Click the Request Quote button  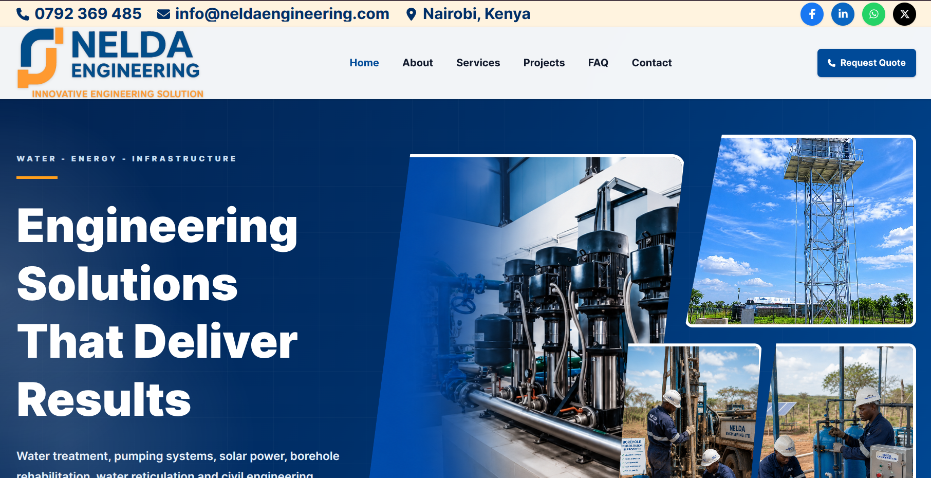click(x=866, y=63)
